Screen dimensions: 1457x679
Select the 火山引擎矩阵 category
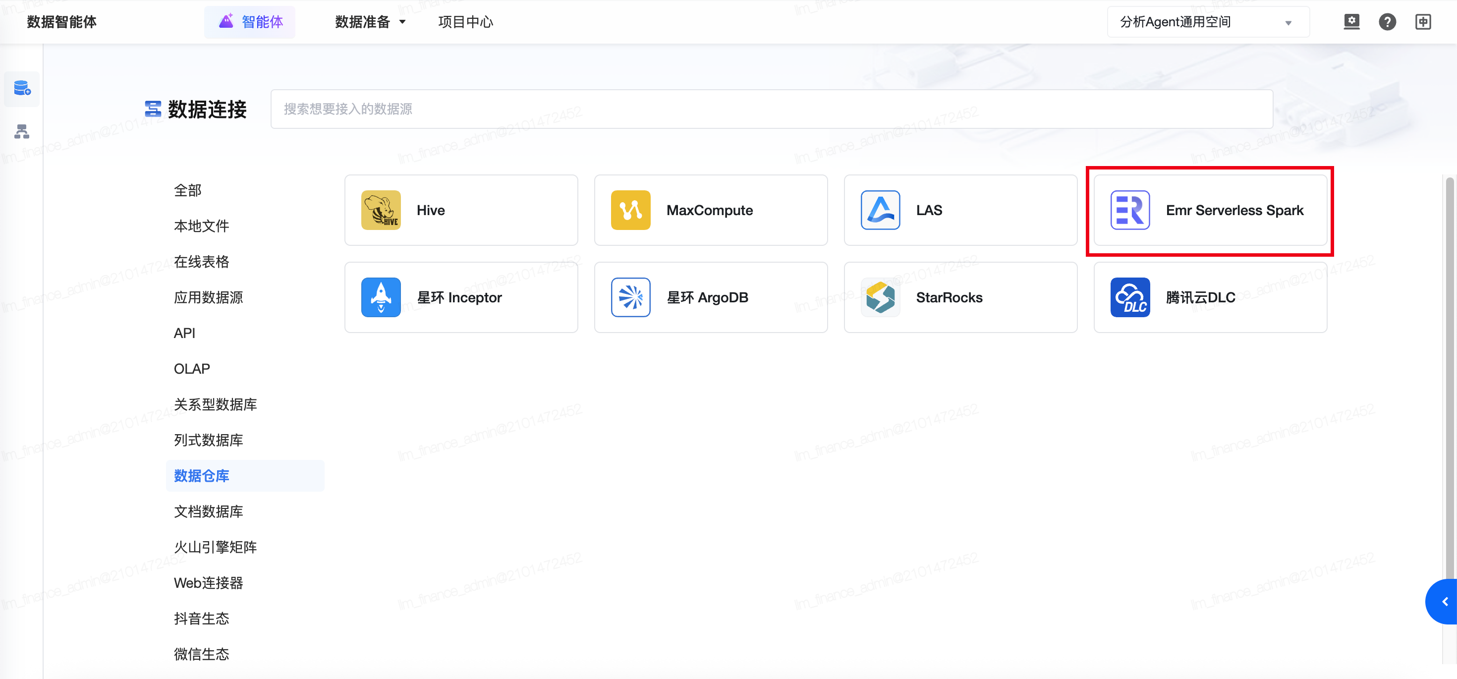[x=215, y=547]
